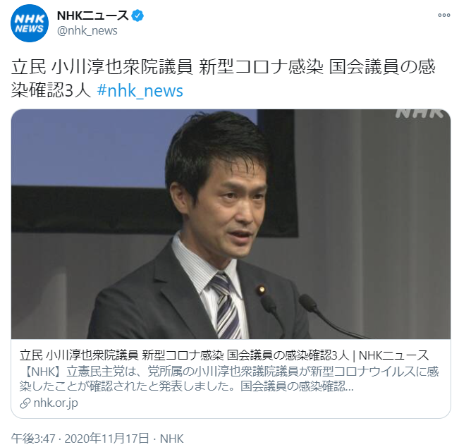Click the 午後3:47 timestamp
The image size is (459, 447).
coord(33,439)
